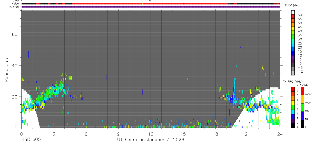Click the red segment of TX FRQ scale

[293, 89]
